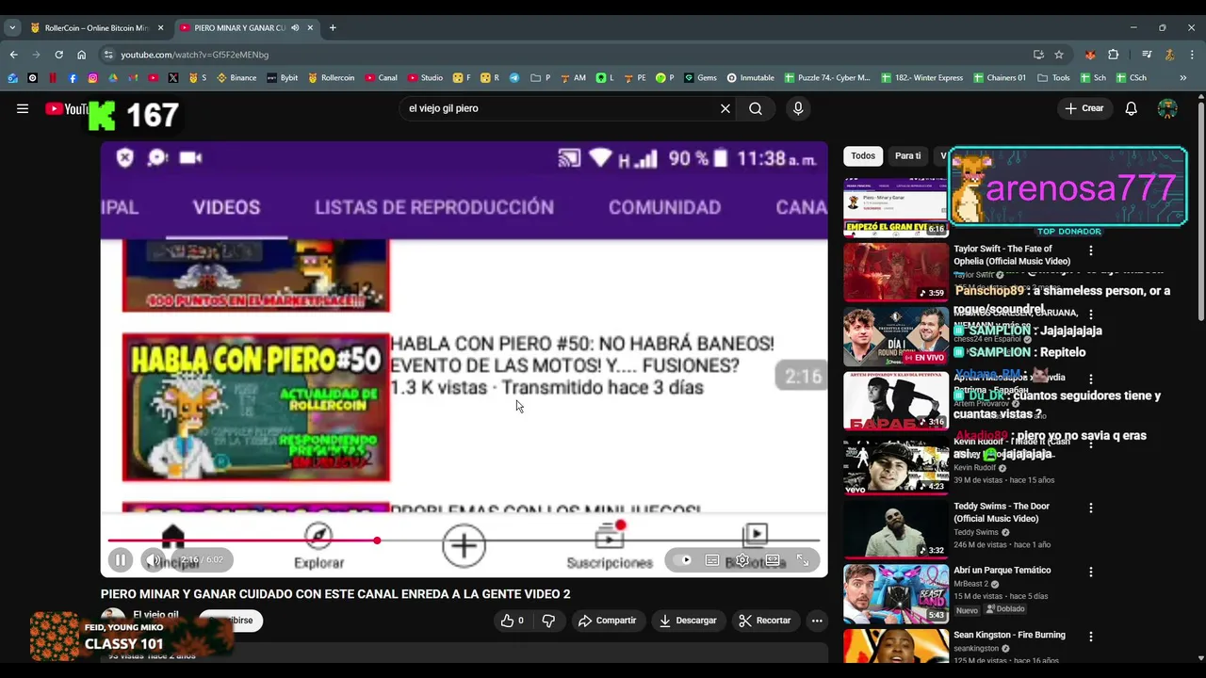This screenshot has height=678, width=1206.
Task: Open options menu for MrBeast Parque Temático video
Action: click(1091, 572)
